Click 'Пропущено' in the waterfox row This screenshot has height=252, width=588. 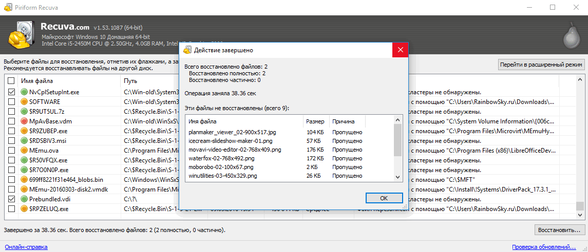tap(347, 158)
